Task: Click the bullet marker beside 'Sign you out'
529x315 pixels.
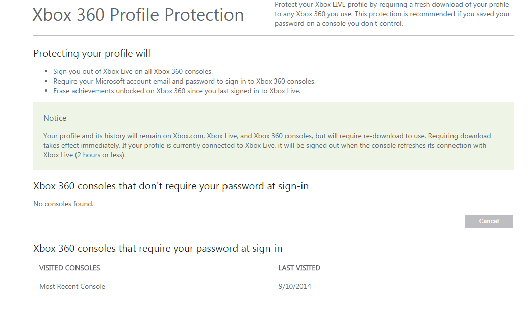Action: [x=47, y=72]
